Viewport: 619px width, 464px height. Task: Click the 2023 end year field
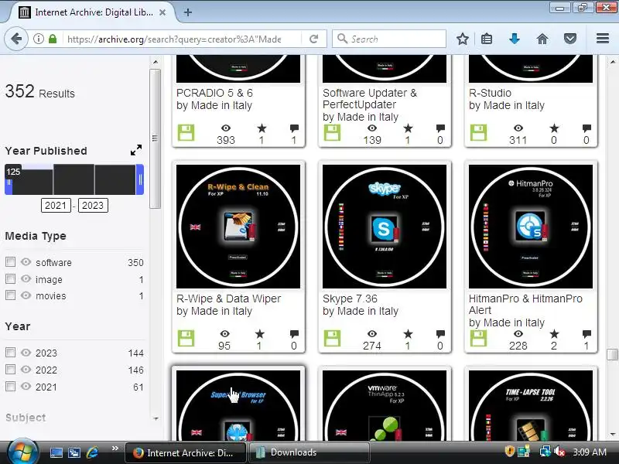[93, 205]
